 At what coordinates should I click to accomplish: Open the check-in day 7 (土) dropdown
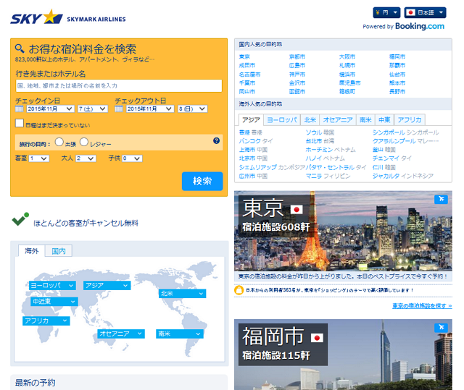click(x=93, y=109)
